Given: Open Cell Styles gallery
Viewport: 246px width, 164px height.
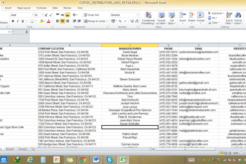Looking at the screenshot, I should tap(171, 18).
